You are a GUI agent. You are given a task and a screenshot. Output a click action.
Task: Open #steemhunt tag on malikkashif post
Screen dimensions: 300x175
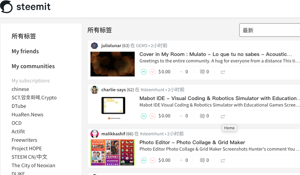tap(152, 134)
